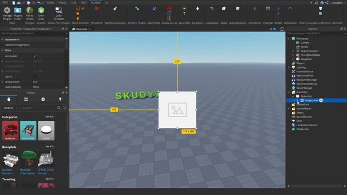Open the Vehicles category card
Screen dimensions: 347x195
[x=10, y=131]
